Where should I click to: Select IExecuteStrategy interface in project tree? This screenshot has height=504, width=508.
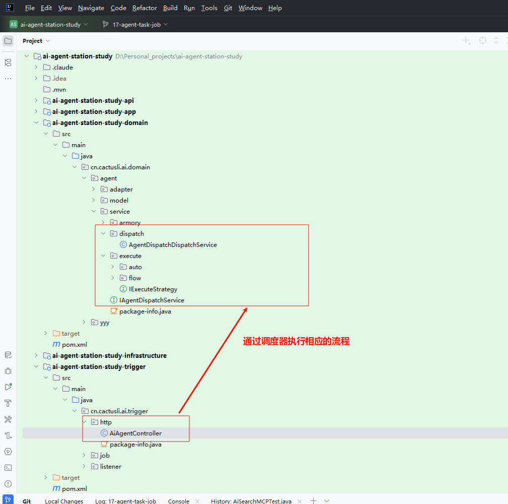coord(153,289)
